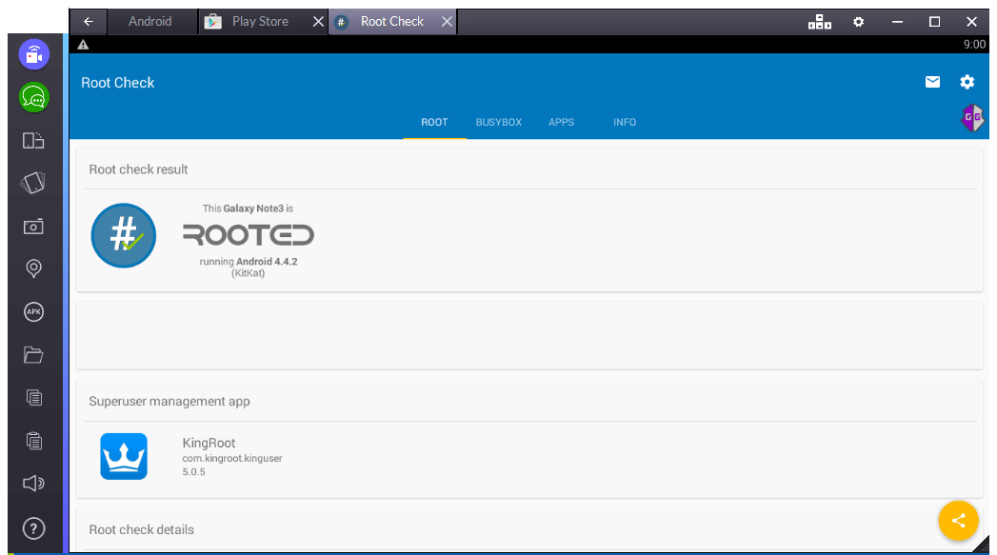Click the KingRoot app name text
The image size is (997, 555).
coord(209,443)
